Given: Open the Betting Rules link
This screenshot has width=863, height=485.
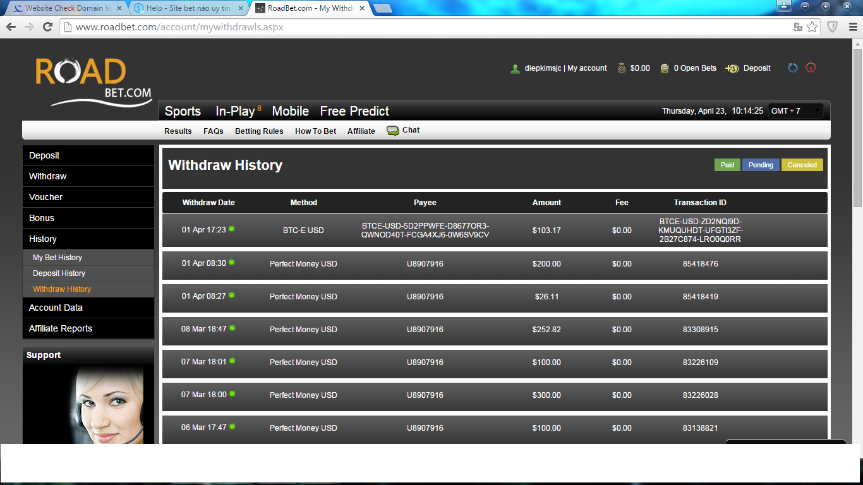Looking at the screenshot, I should pyautogui.click(x=259, y=131).
